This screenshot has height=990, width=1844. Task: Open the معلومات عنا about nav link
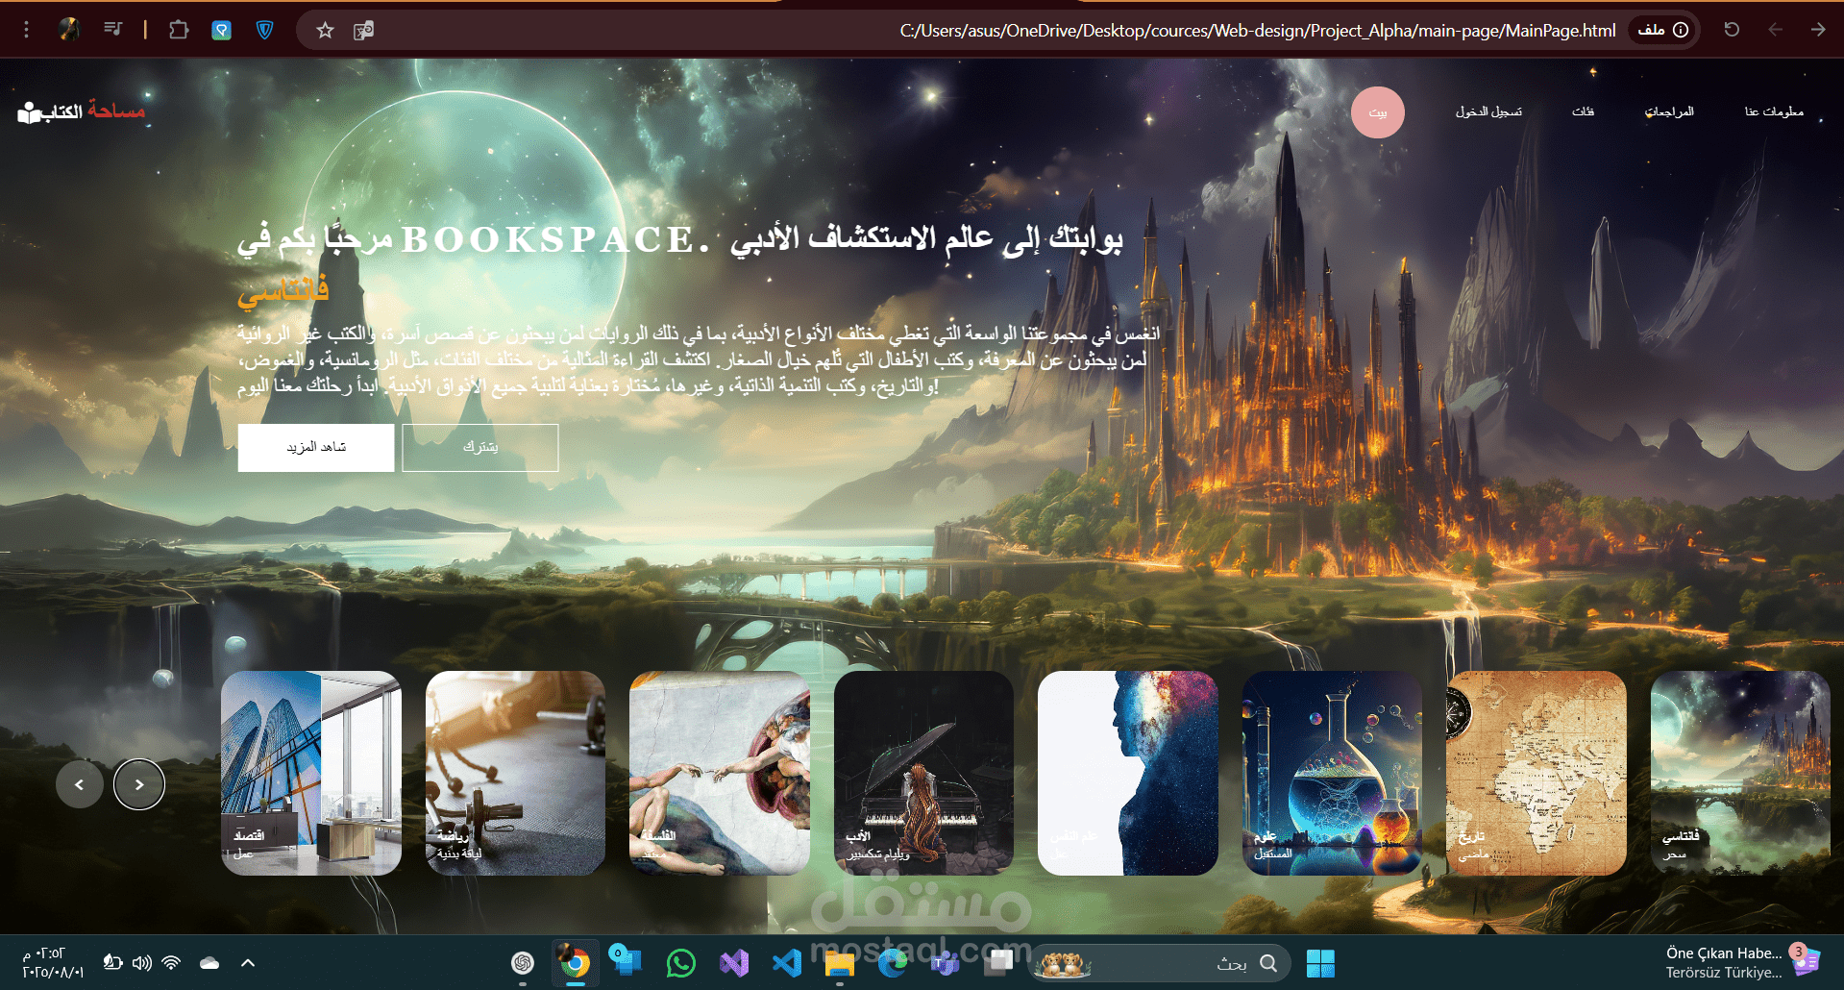(x=1774, y=111)
